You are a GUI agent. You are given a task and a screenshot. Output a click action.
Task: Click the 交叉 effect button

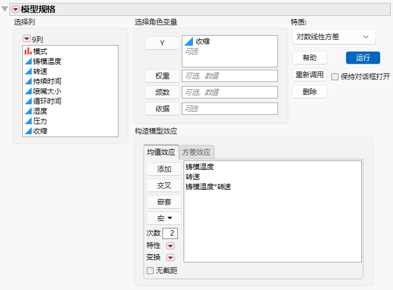click(164, 185)
